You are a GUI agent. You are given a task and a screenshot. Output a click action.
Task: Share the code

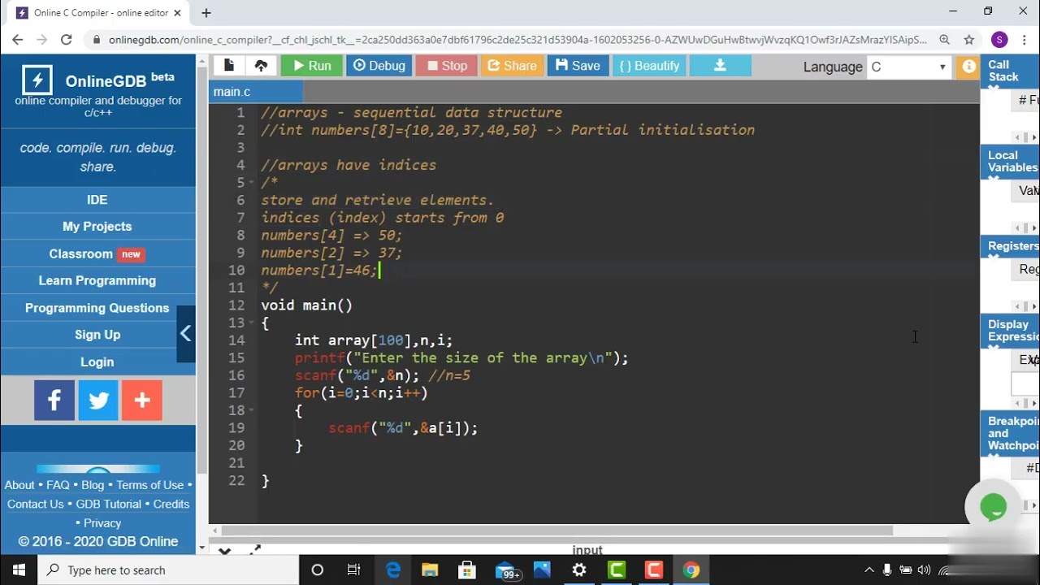coord(511,66)
